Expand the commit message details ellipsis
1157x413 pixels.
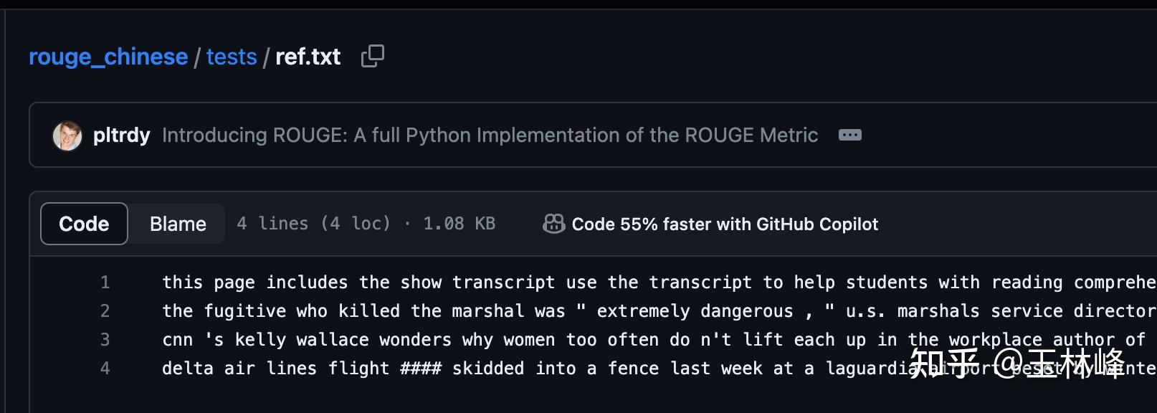click(x=849, y=135)
